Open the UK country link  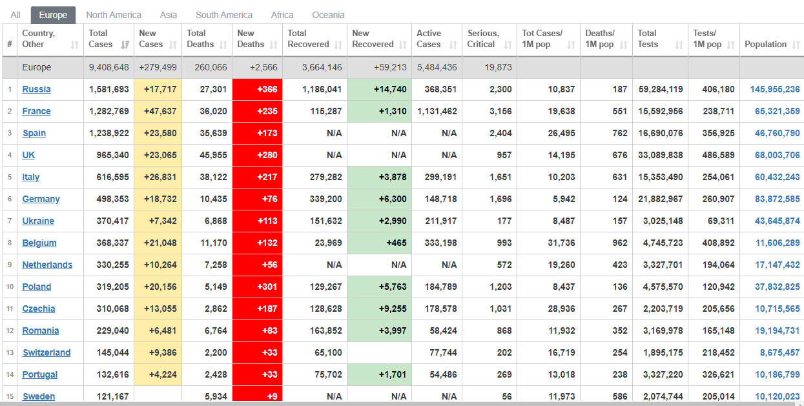point(28,155)
